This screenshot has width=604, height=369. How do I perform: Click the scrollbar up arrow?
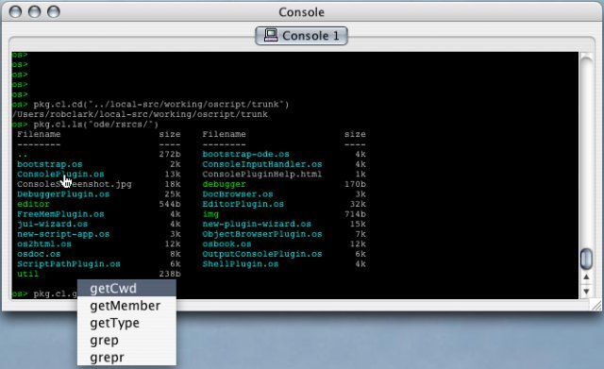click(x=586, y=277)
